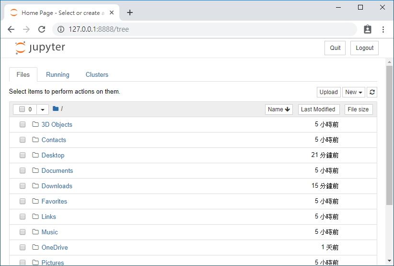Check the Favorites row checkbox

point(23,201)
